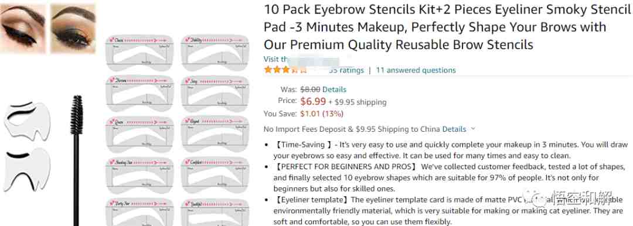Image resolution: width=633 pixels, height=226 pixels.
Task: Select the winged eyeliner eye photo
Action: point(23,28)
